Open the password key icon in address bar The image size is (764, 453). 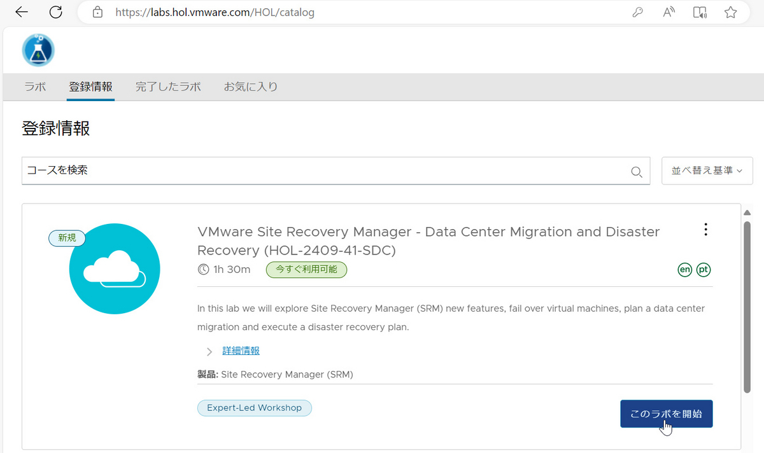coord(638,12)
